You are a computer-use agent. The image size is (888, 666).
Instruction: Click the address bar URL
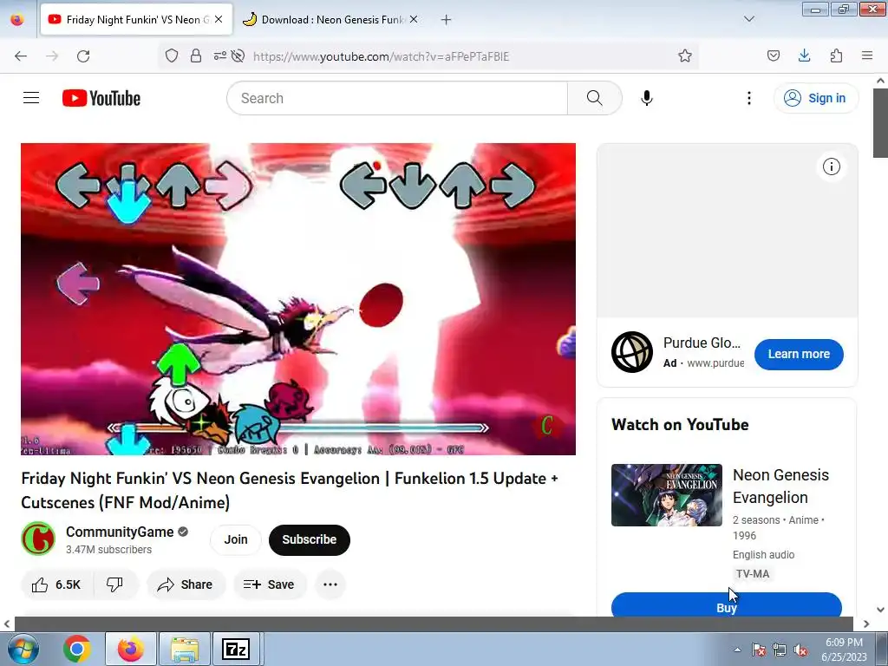coord(381,56)
